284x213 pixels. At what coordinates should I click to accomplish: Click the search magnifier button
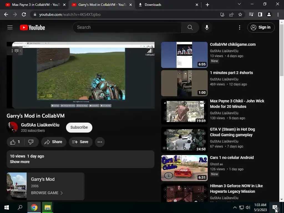point(190,27)
